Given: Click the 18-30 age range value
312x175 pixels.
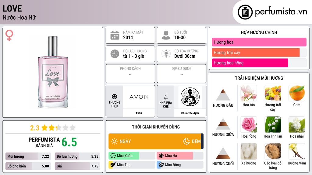Looking at the screenshot, I should [x=180, y=37].
